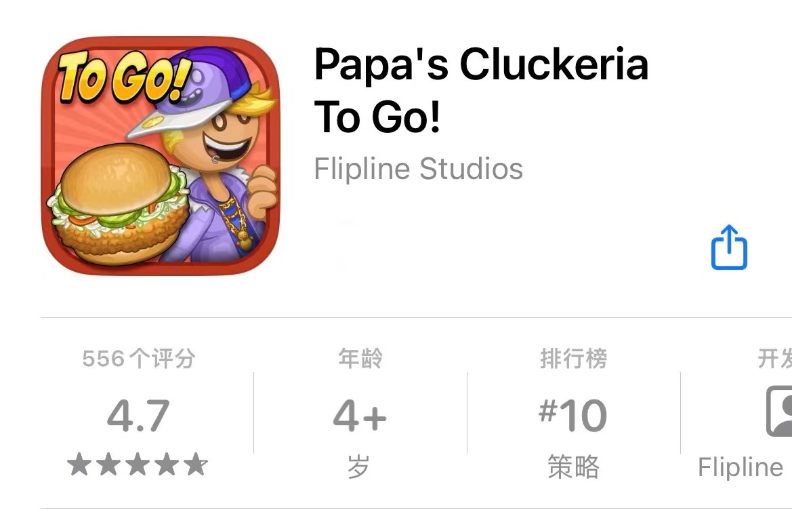
Task: Open the Flipline Studios developer link
Action: click(x=418, y=168)
